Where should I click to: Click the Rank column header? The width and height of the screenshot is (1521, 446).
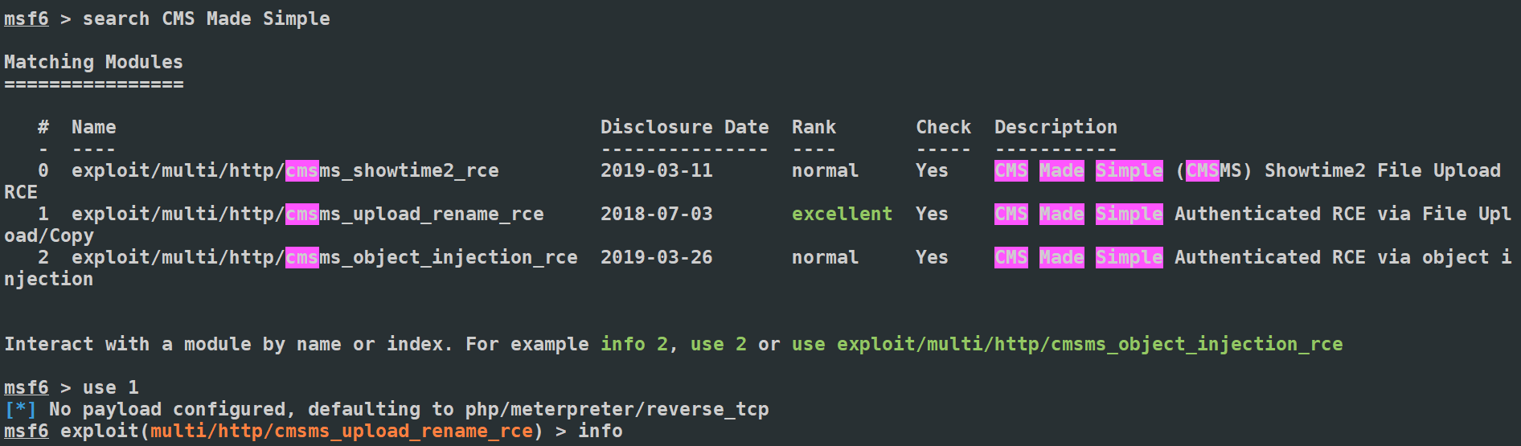[814, 127]
